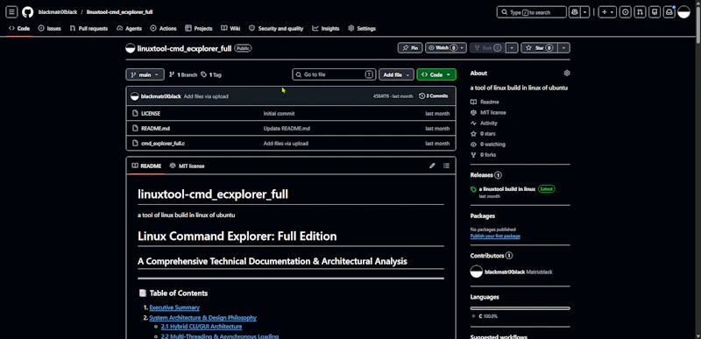Screen dimensions: 701x339
Task: View the 1 Branch link
Action: (183, 74)
